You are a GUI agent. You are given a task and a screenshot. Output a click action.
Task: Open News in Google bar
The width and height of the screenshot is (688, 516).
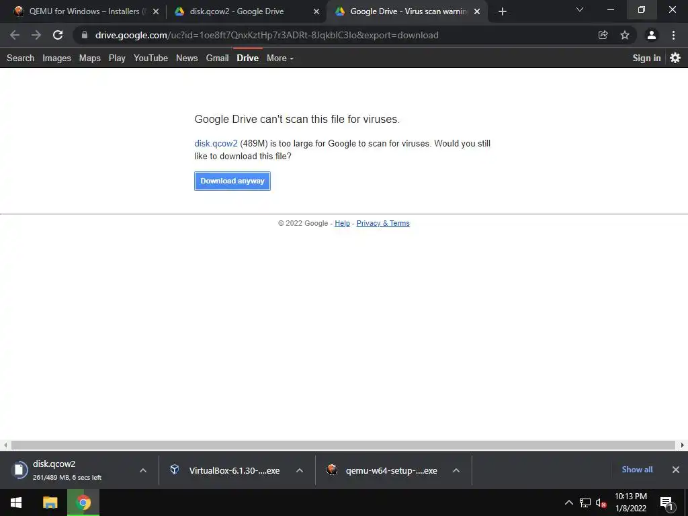coord(187,58)
